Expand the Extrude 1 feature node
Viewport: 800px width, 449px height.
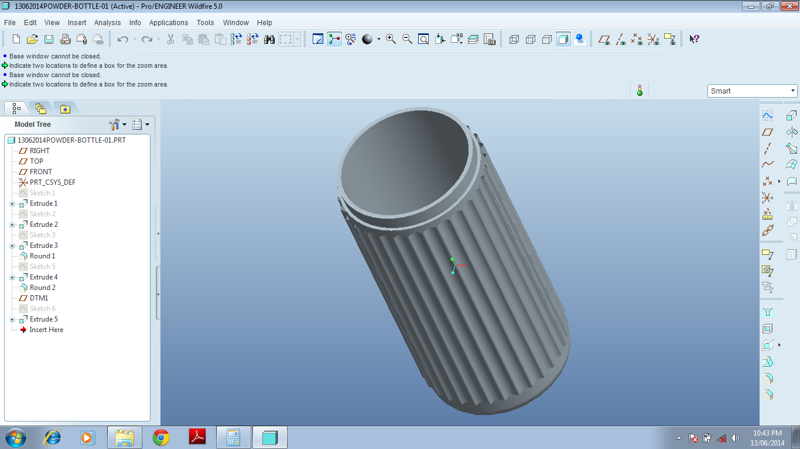[12, 203]
